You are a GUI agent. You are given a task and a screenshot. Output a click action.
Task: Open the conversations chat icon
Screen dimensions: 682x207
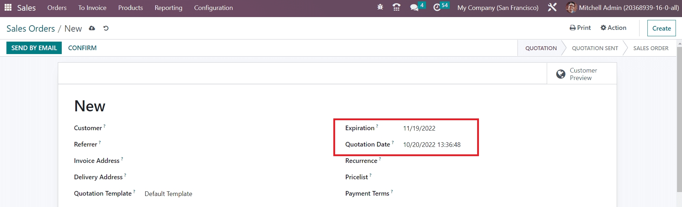pyautogui.click(x=414, y=7)
